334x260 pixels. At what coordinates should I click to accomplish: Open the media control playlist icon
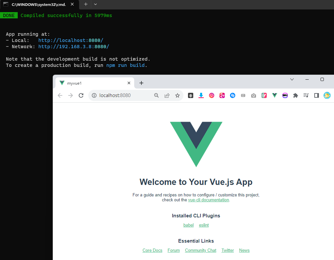(x=306, y=95)
